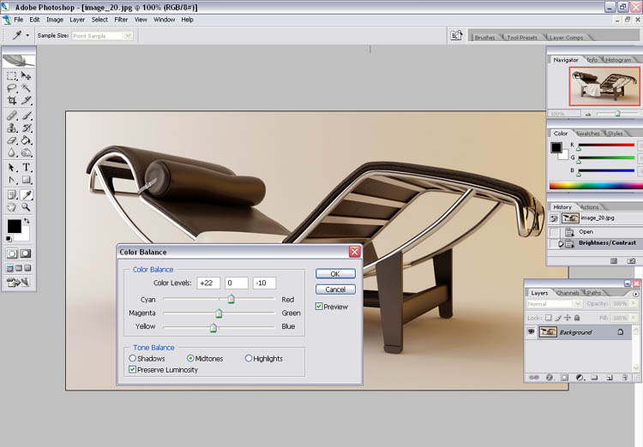Click the foreground color black swatch
Screen dimensions: 643x447
pos(14,226)
